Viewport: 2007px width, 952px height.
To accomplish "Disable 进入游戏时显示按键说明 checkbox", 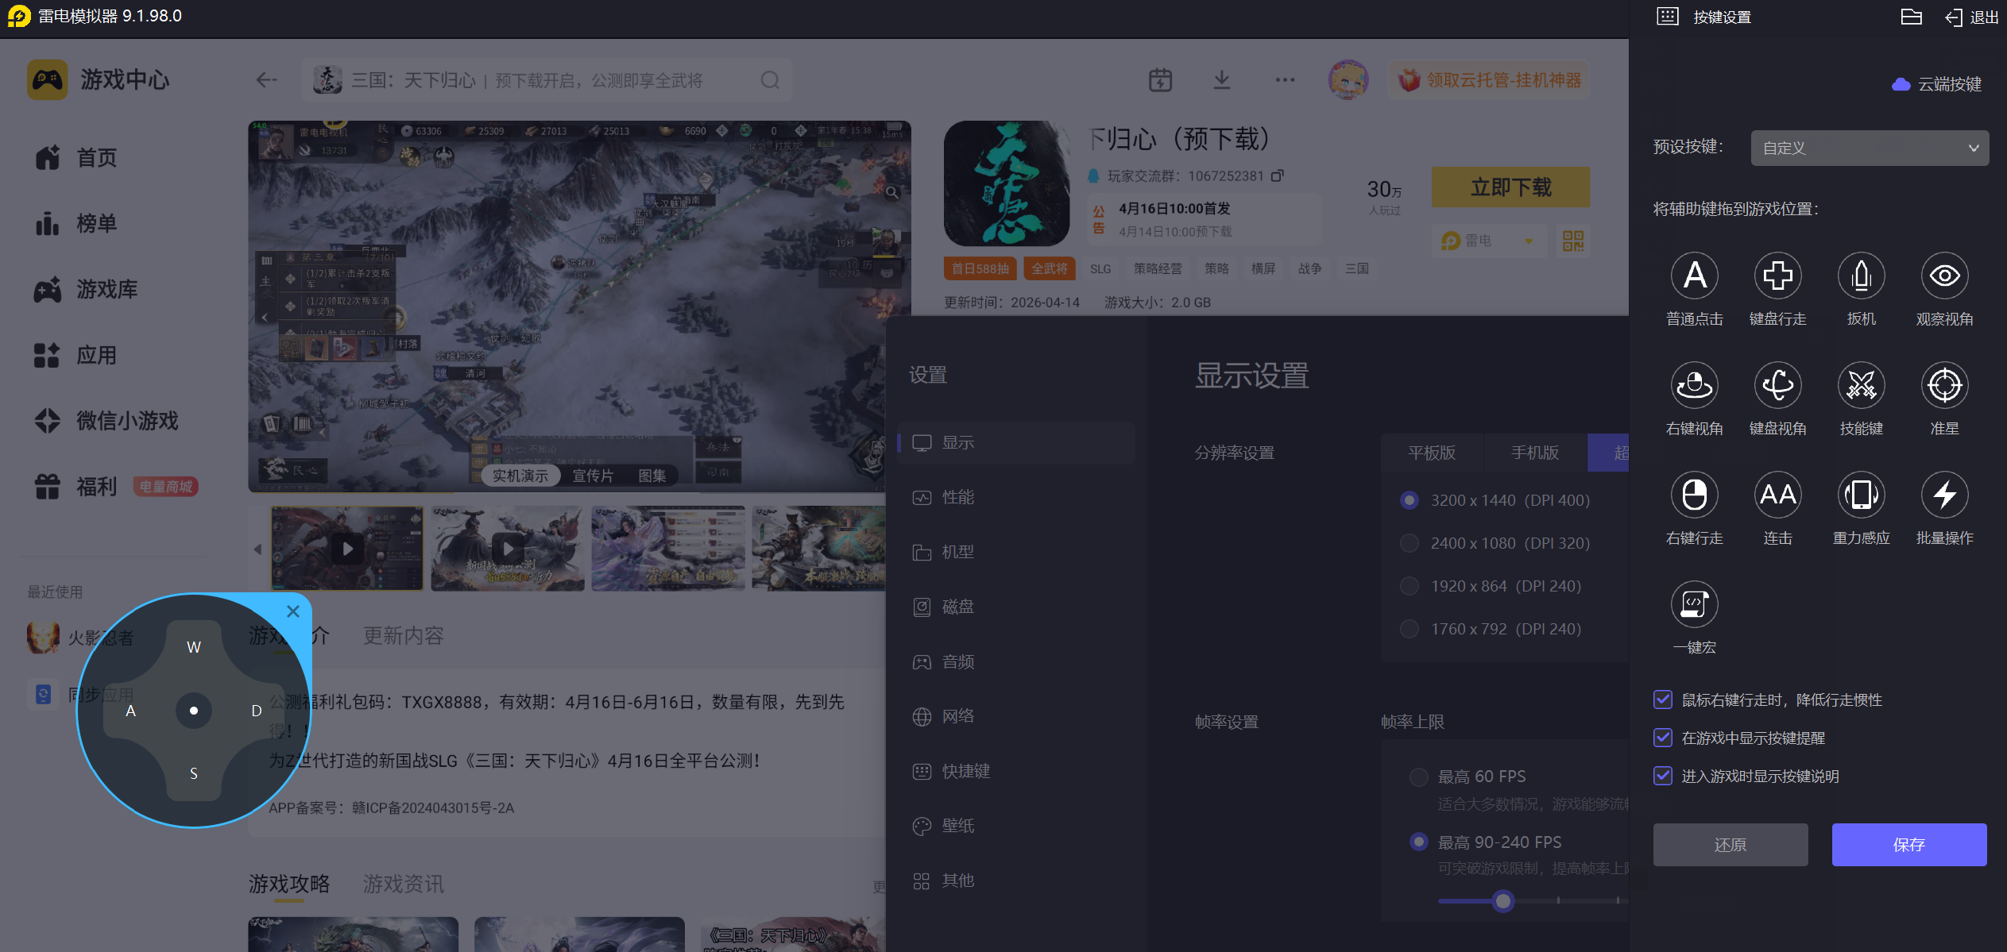I will click(1663, 776).
